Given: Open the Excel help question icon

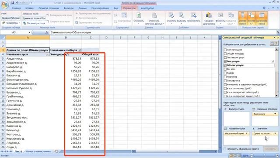Looking at the screenshot, I should point(264,8).
